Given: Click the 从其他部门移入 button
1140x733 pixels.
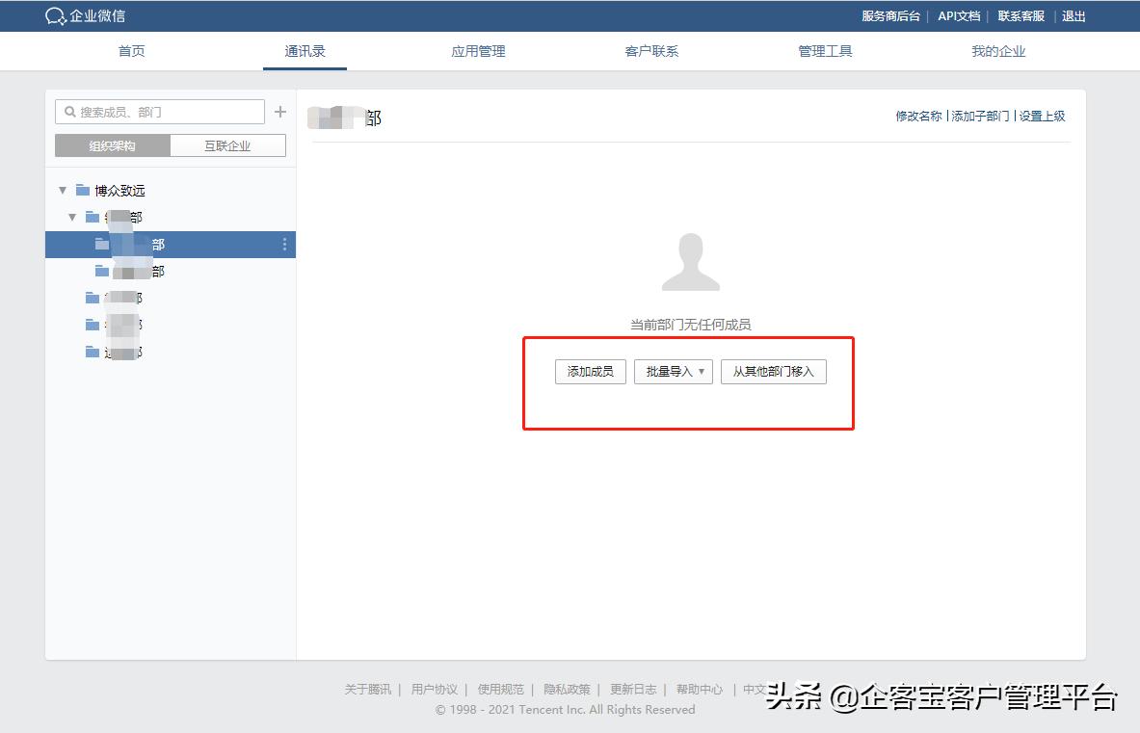Looking at the screenshot, I should [x=774, y=371].
